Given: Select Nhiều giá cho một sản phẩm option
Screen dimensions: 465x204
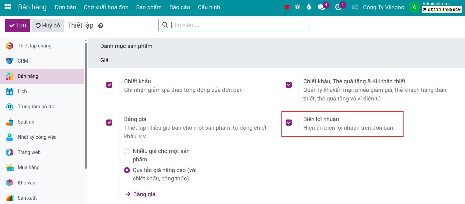Looking at the screenshot, I should pos(127,151).
